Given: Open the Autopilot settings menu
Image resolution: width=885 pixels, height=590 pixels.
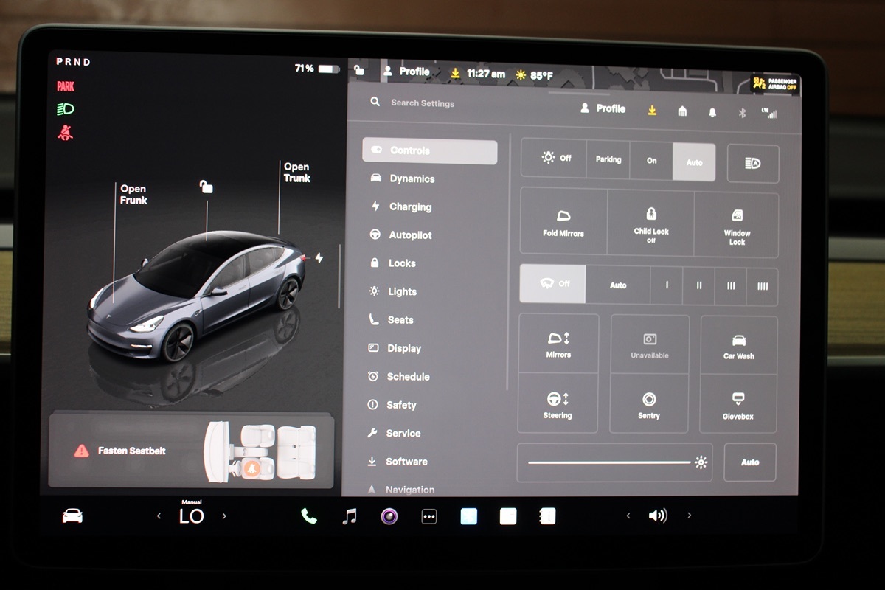Looking at the screenshot, I should click(x=410, y=235).
